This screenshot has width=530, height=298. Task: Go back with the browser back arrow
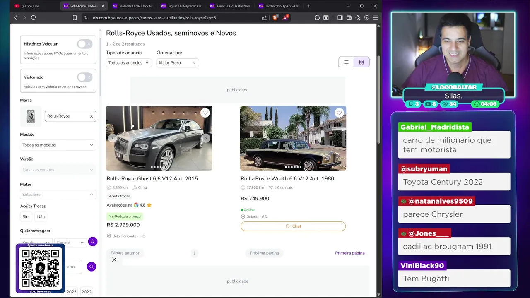tap(16, 18)
